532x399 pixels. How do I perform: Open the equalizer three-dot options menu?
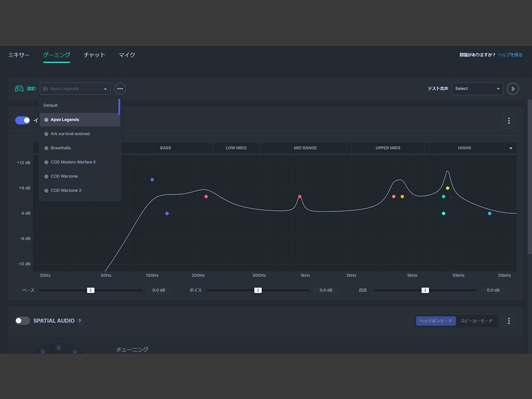509,121
